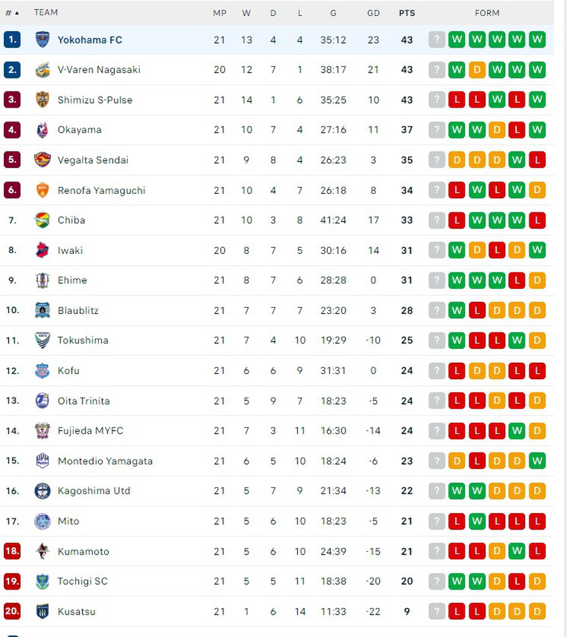Screen dimensions: 567x637
Task: Click the Kusatsu team crest
Action: (x=42, y=611)
